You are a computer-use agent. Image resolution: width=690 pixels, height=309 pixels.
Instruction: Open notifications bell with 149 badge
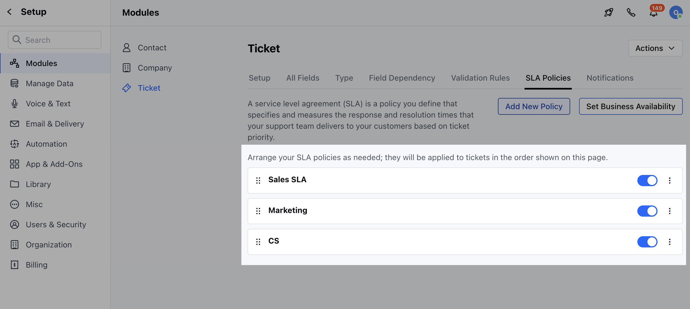[654, 13]
